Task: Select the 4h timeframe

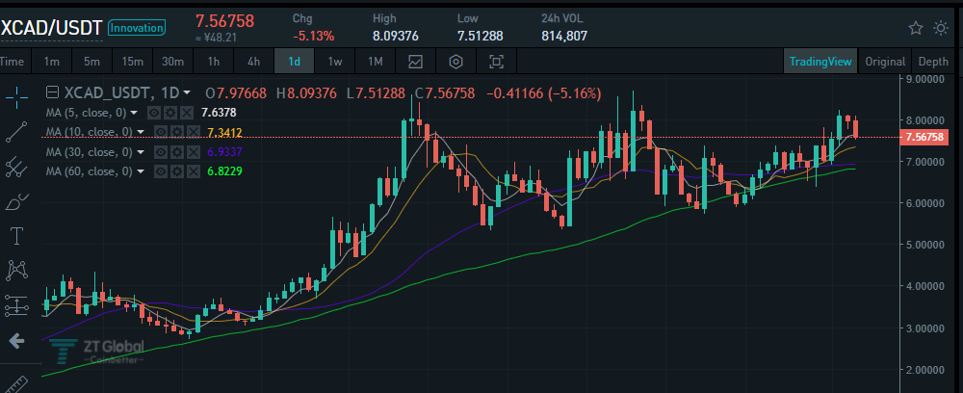Action: pos(253,62)
